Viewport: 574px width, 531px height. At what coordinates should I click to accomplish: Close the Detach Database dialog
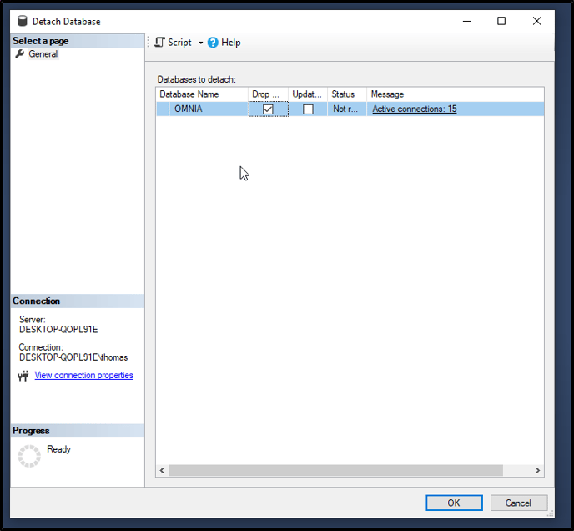[x=536, y=21]
